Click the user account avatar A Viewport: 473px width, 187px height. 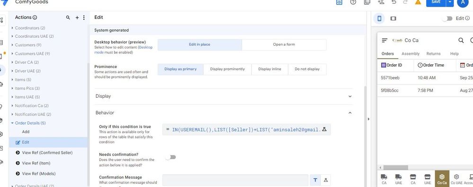pos(463,2)
